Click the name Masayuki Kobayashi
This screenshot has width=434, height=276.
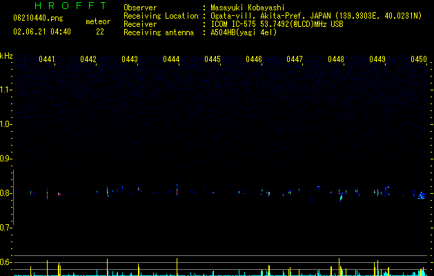pyautogui.click(x=248, y=8)
